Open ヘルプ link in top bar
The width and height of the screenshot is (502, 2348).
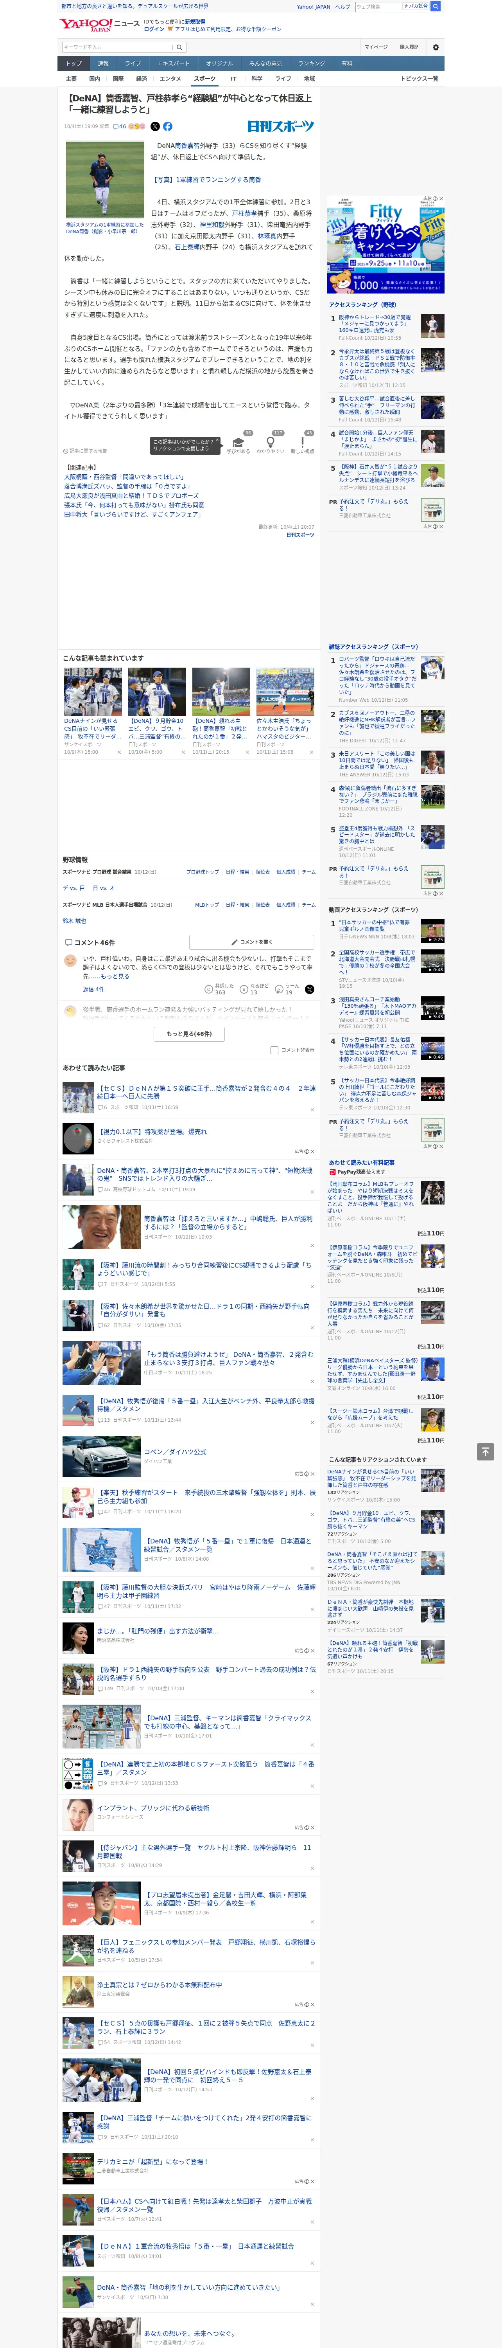tap(342, 6)
